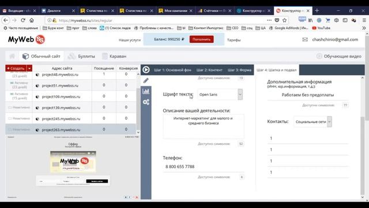The width and height of the screenshot is (369, 208).
Task: Save the page to Pocket
Action: tap(277, 20)
